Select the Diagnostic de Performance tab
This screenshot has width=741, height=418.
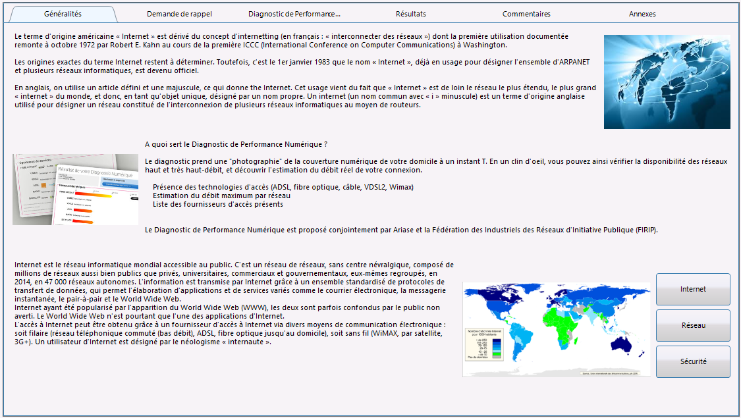(x=294, y=14)
